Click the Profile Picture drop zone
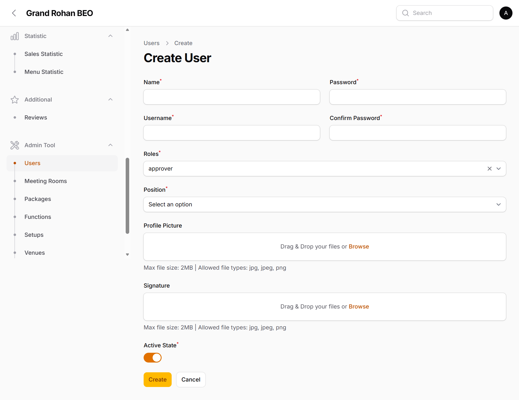Screen dimensions: 519x400 325,247
